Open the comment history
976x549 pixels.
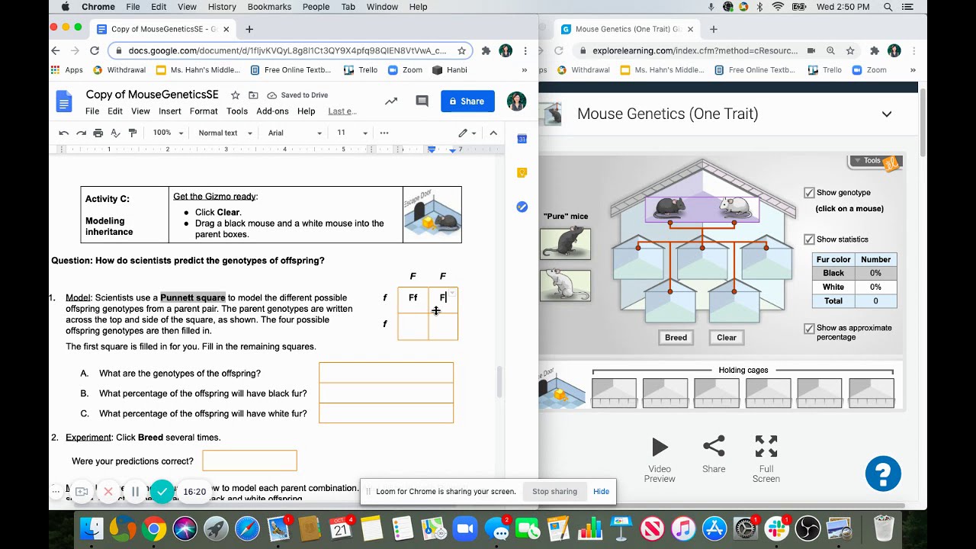tap(422, 101)
